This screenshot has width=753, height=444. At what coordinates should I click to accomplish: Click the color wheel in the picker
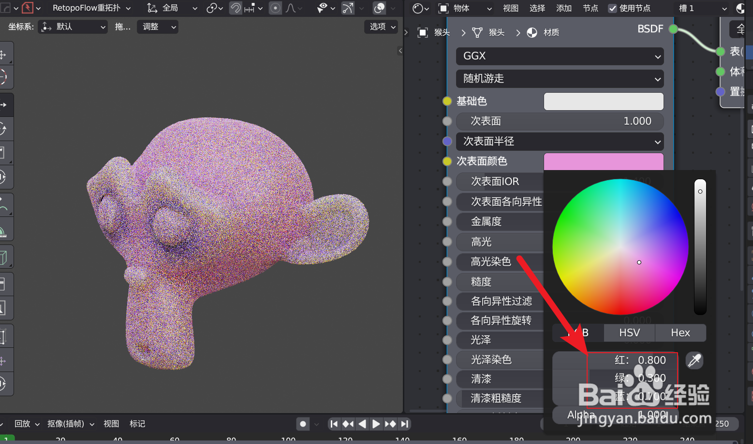[x=620, y=247]
